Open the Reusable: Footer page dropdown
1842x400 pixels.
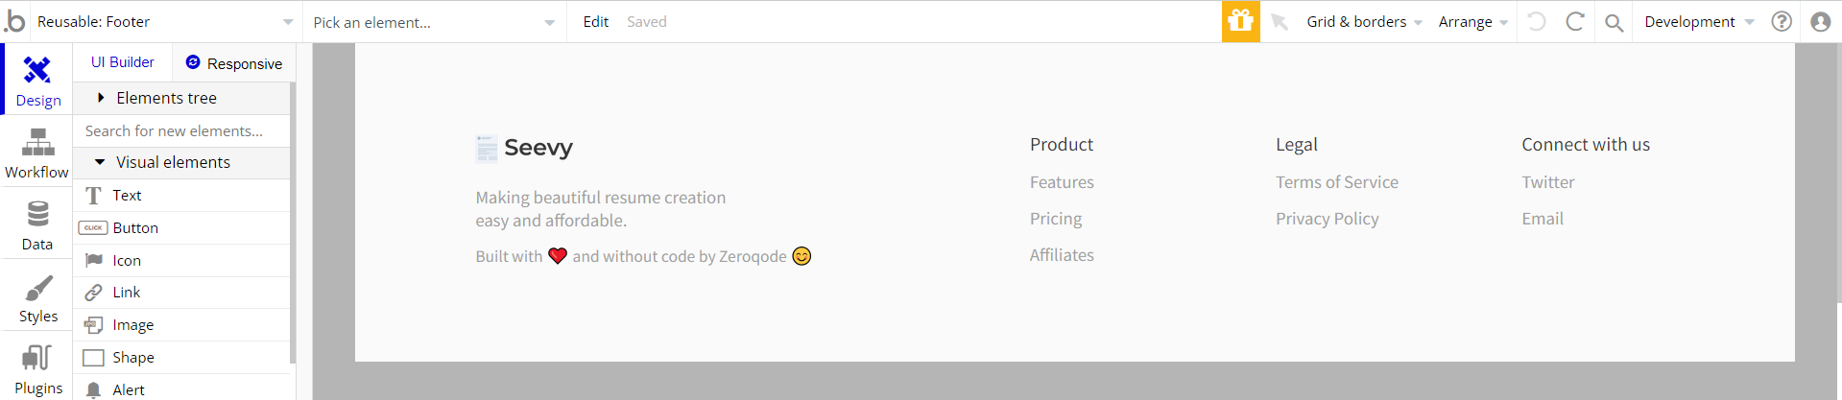coord(165,21)
